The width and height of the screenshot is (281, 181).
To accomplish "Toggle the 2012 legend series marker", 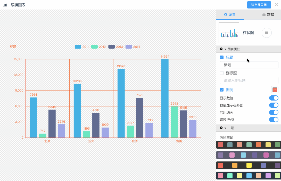I will [x=94, y=47].
